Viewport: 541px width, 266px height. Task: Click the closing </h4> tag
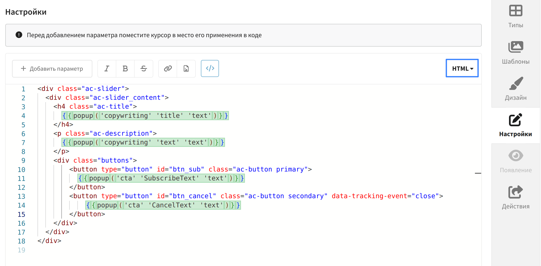63,124
